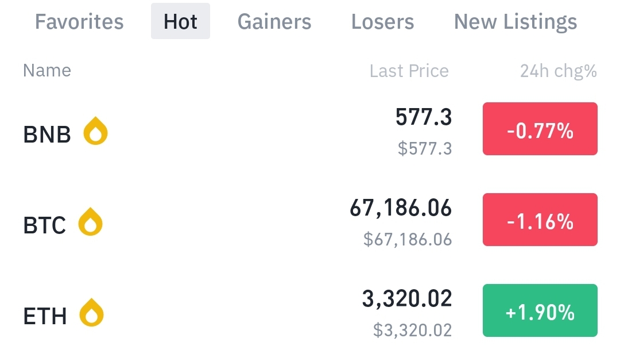
Task: Select the Hot tab
Action: 180,22
